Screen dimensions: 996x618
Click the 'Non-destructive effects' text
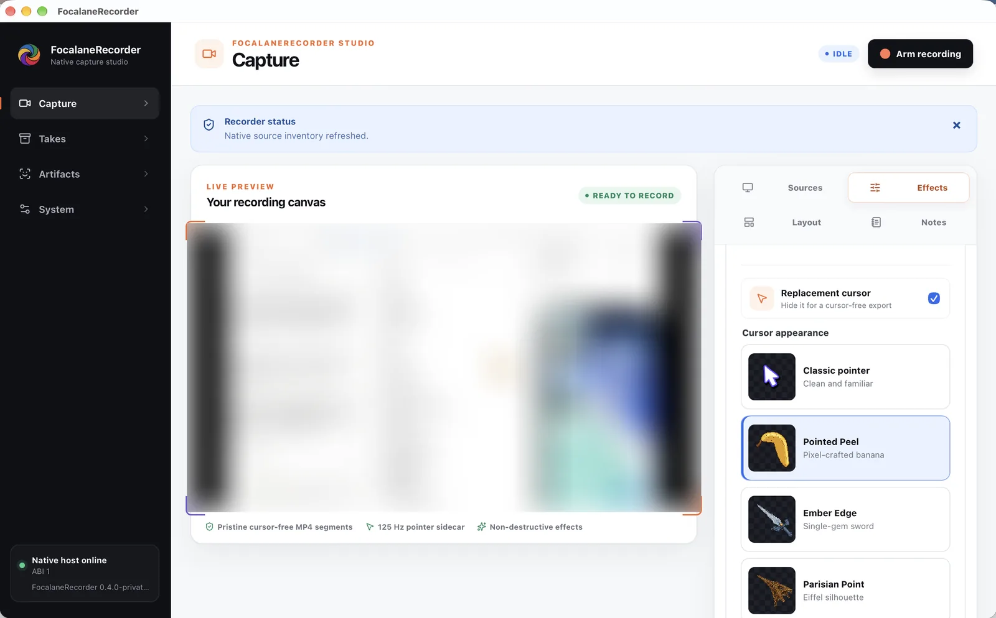[x=536, y=527]
